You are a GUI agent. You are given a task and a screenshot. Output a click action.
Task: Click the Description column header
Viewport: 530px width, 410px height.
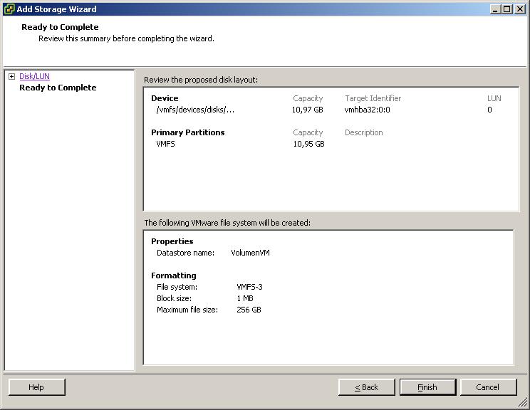pos(364,132)
